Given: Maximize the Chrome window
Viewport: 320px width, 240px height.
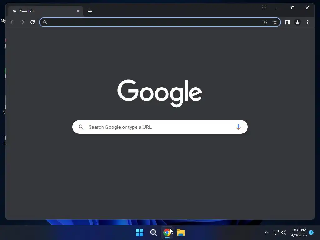Looking at the screenshot, I should click(x=292, y=8).
